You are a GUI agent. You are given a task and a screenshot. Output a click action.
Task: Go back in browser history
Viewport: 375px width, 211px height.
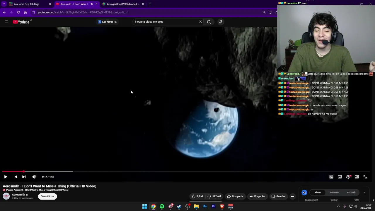(4, 12)
